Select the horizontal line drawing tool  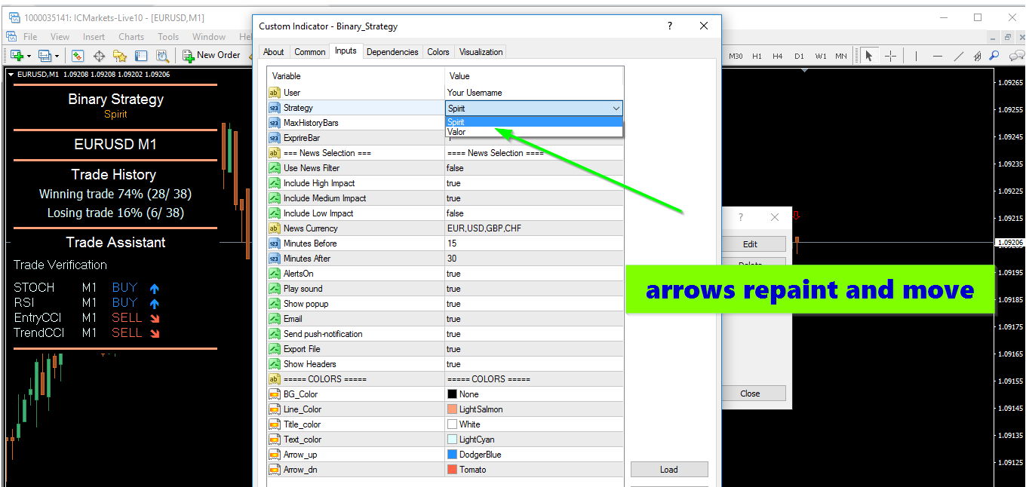pos(938,56)
